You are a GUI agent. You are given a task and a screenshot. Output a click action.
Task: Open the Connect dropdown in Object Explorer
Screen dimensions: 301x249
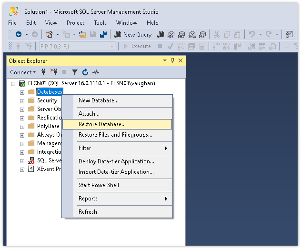[23, 72]
